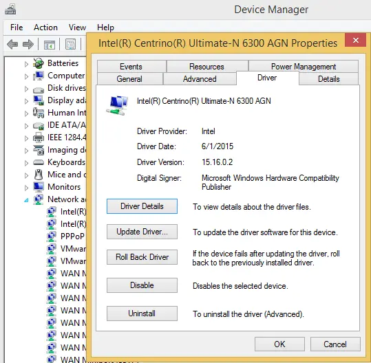Viewport: 371px width, 363px height.
Task: Click the Back arrow toolbar icon
Action: (12, 44)
